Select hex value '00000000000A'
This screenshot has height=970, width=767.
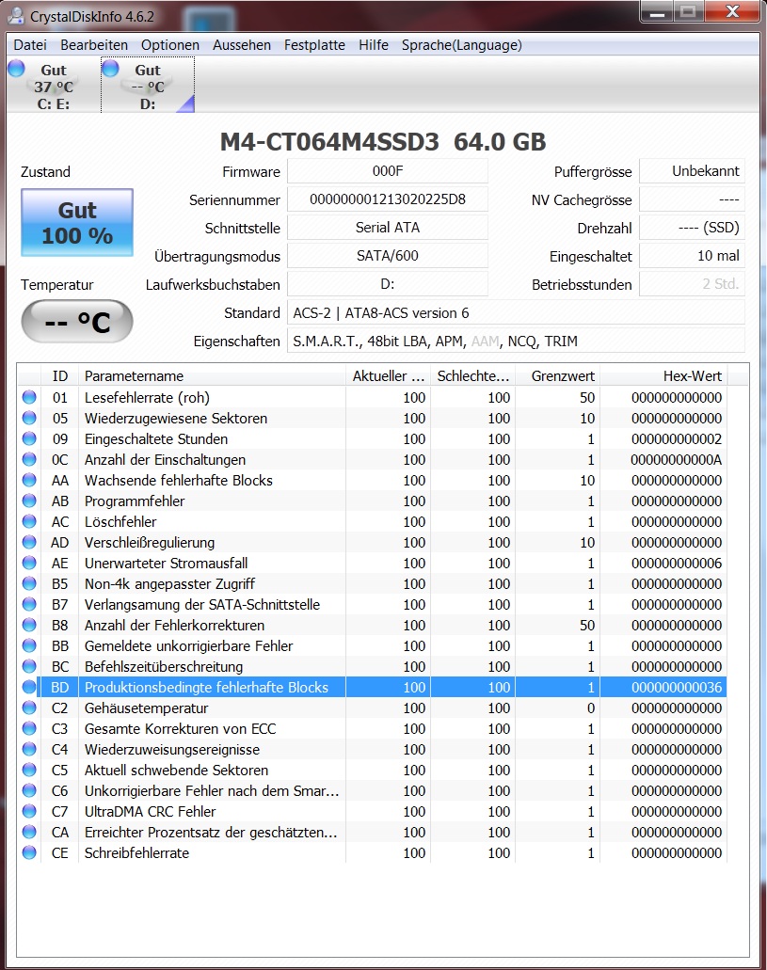676,460
